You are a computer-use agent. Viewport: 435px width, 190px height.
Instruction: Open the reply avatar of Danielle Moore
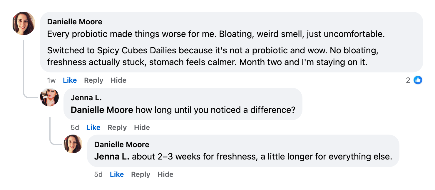click(73, 144)
